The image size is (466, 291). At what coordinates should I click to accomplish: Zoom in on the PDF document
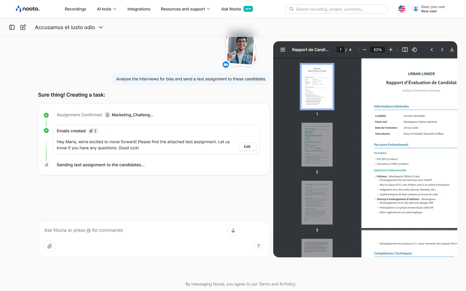tap(391, 50)
